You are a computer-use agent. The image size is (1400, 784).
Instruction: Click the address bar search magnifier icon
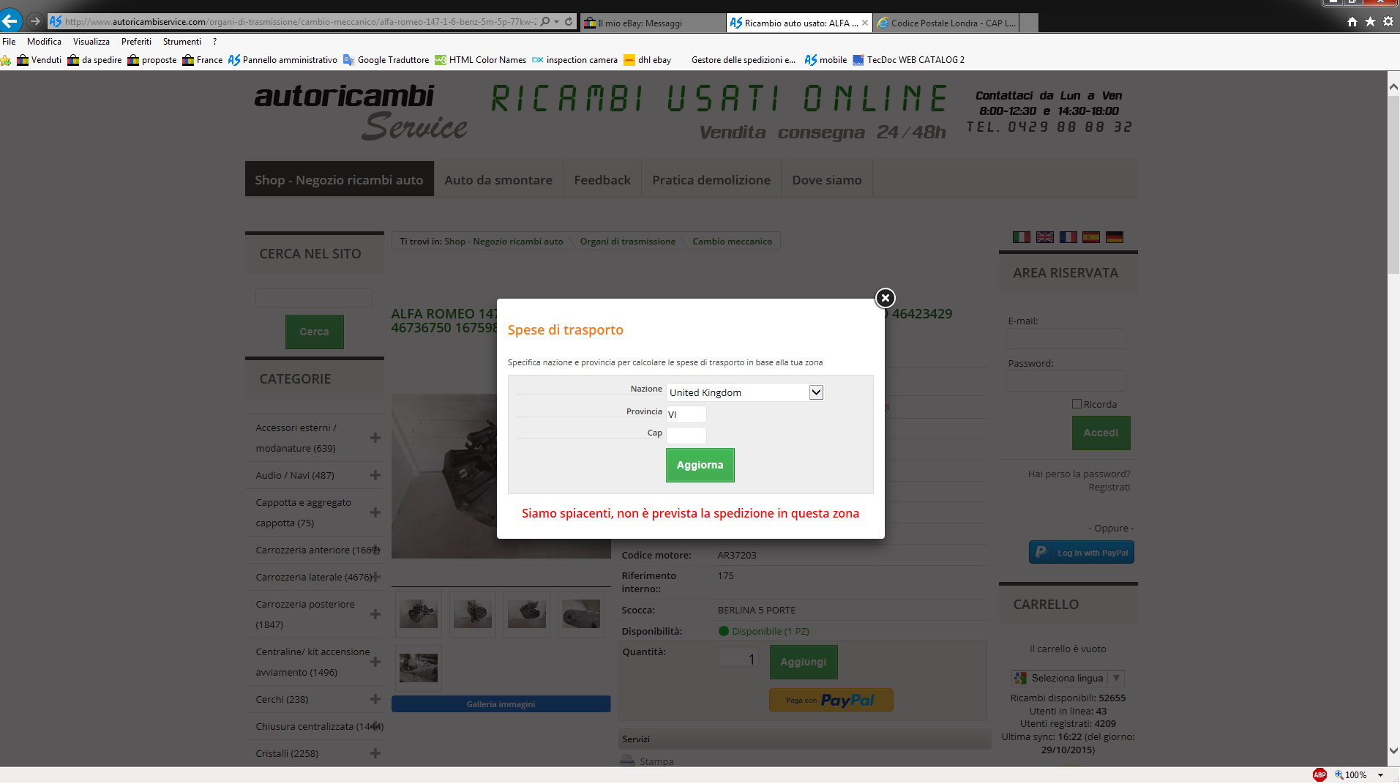click(x=545, y=22)
